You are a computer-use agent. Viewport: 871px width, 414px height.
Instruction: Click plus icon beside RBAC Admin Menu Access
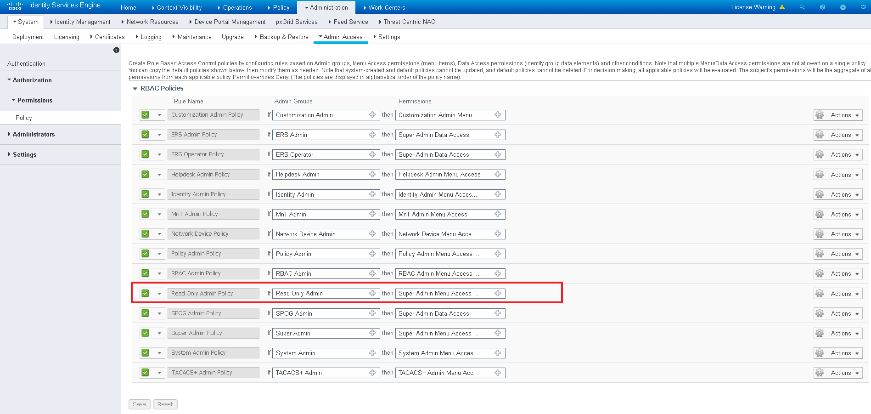[498, 273]
